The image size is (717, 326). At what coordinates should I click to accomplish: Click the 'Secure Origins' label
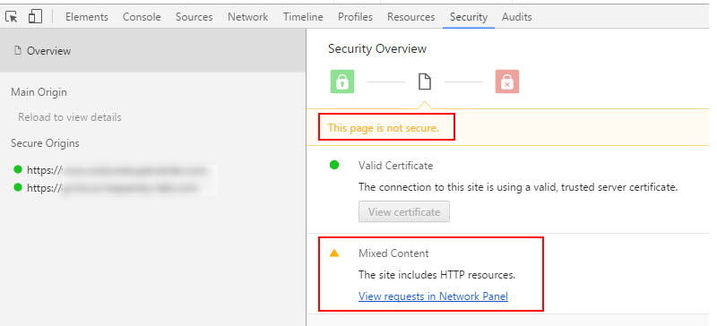(x=45, y=143)
